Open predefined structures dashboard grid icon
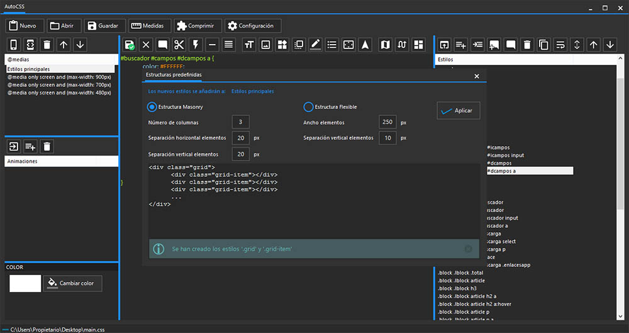Screen dimensions: 629x333 (418, 45)
